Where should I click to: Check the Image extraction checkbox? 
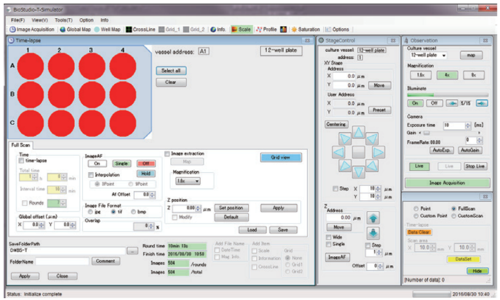pyautogui.click(x=167, y=154)
